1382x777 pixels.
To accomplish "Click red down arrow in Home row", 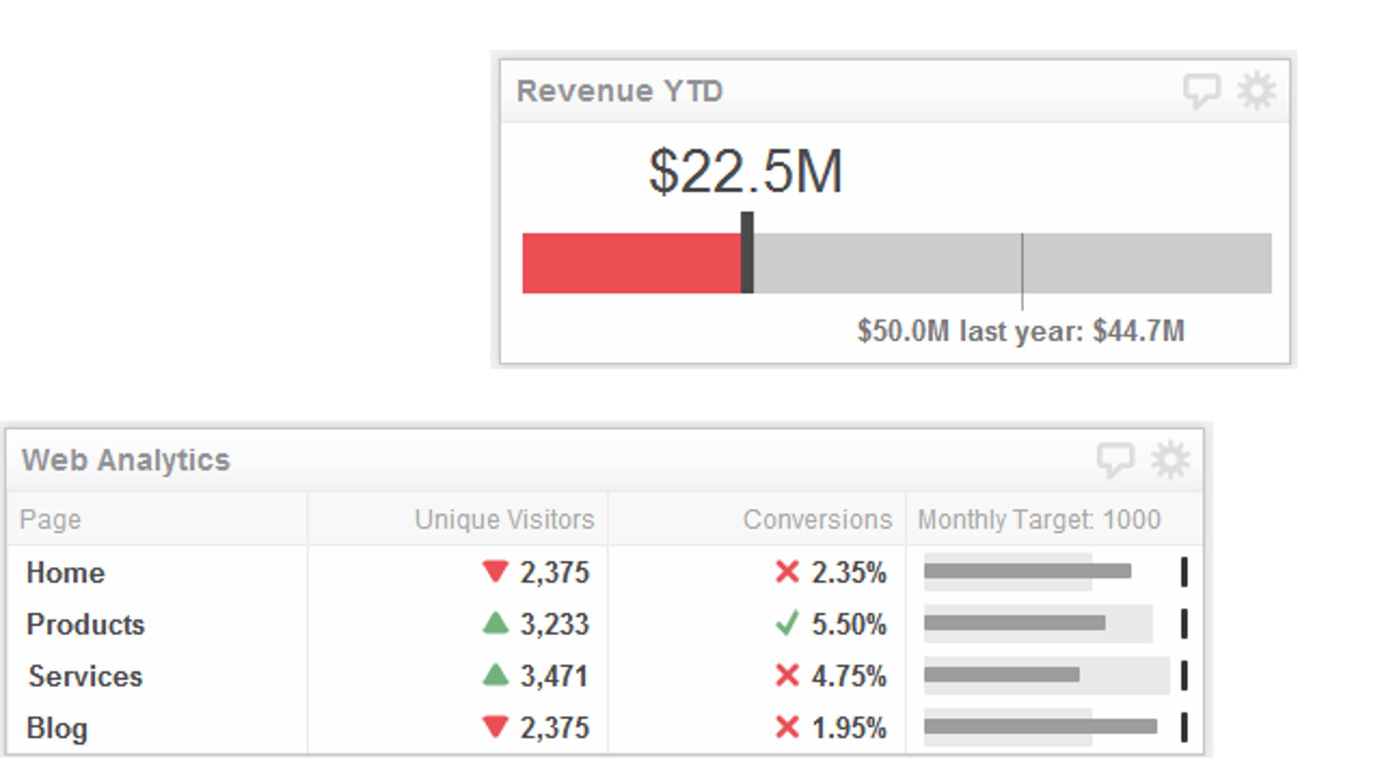I will [x=495, y=571].
